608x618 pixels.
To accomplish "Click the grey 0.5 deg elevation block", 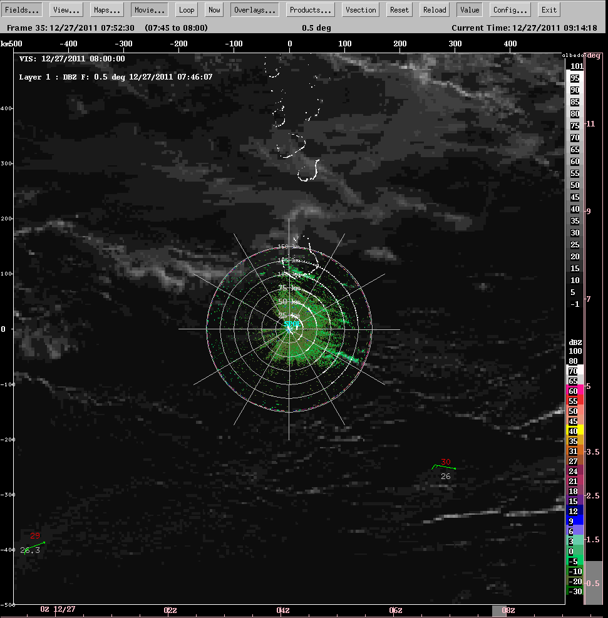I will (x=593, y=582).
